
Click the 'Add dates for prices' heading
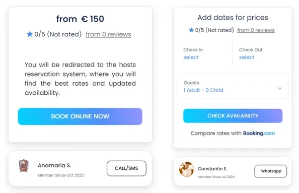click(x=233, y=18)
